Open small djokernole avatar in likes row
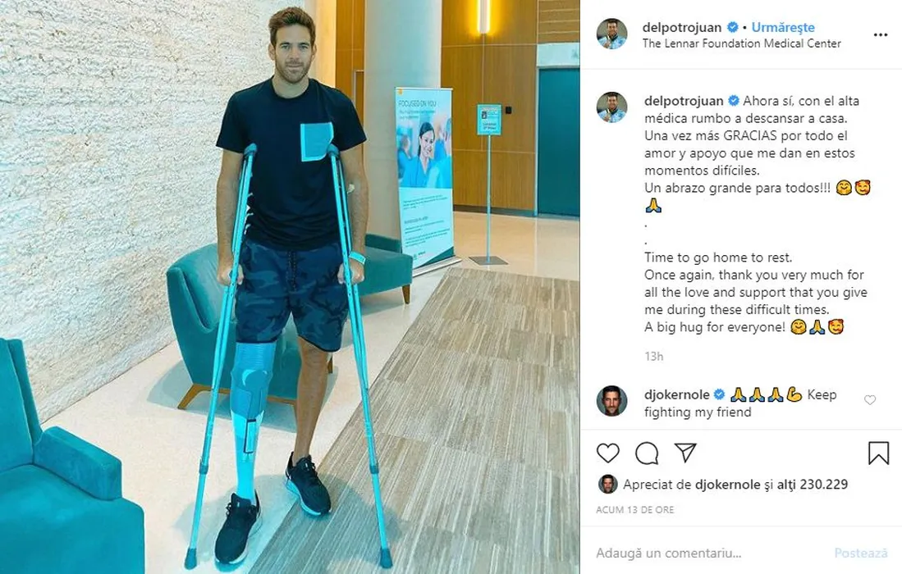 (x=607, y=485)
